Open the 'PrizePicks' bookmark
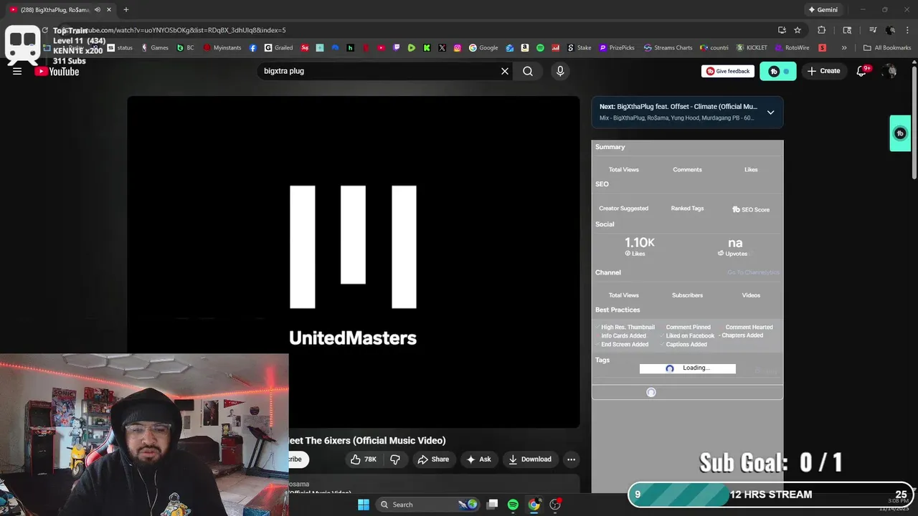The image size is (918, 516). coord(617,48)
